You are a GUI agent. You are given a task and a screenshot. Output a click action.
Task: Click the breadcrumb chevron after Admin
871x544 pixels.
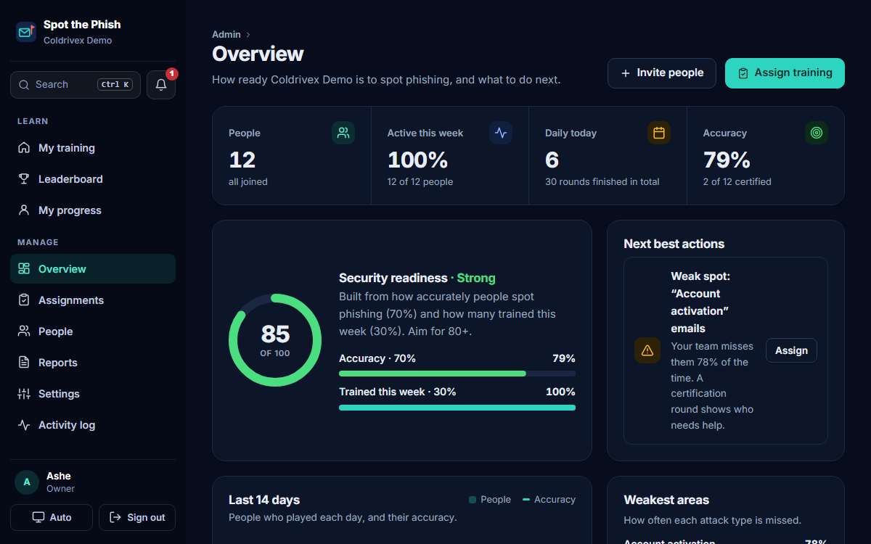coord(248,35)
